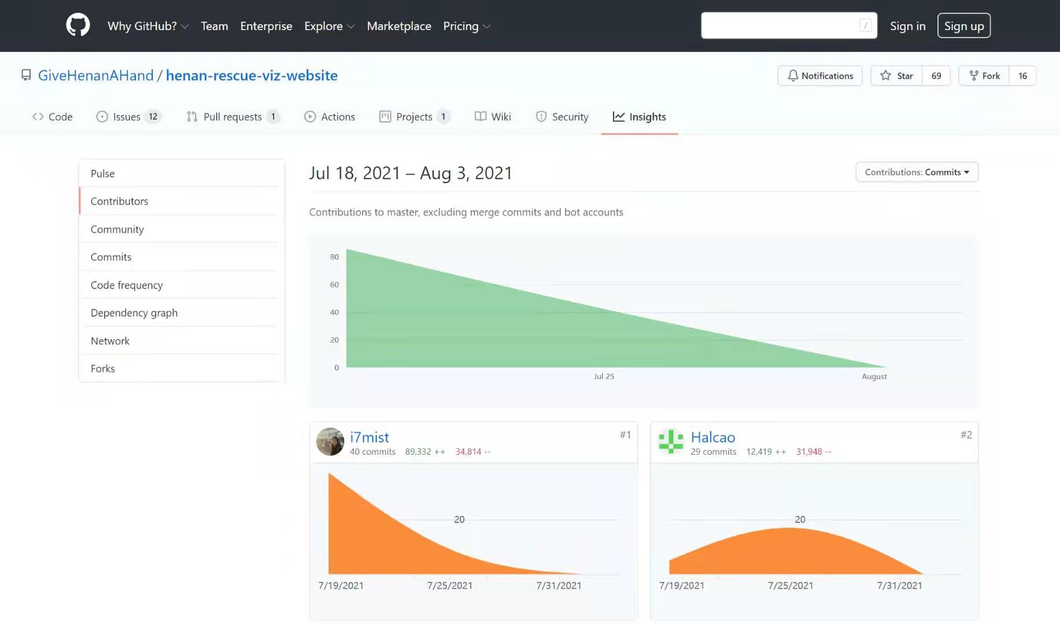Open i7mist's profile avatar
This screenshot has height=624, width=1060.
click(330, 442)
